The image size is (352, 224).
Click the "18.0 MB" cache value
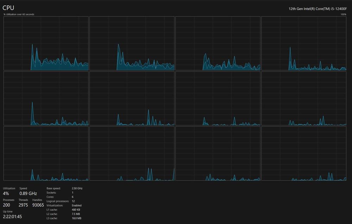click(x=76, y=218)
